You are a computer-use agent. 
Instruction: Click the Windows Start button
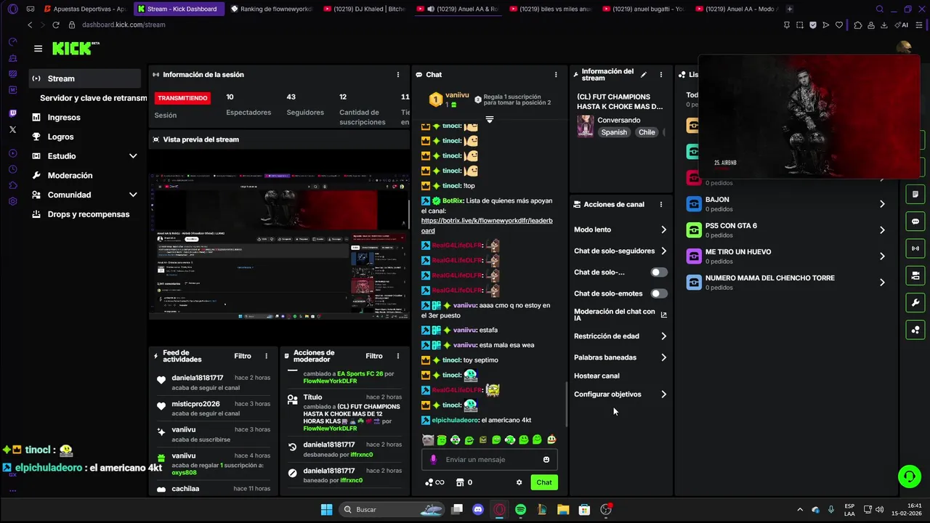326,510
